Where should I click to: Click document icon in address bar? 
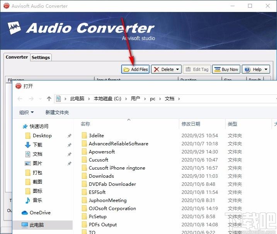(x=58, y=99)
